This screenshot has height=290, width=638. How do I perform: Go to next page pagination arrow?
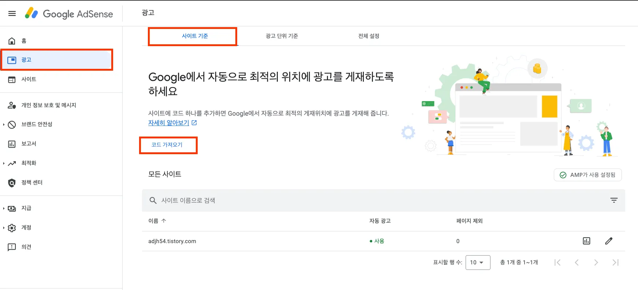click(596, 263)
